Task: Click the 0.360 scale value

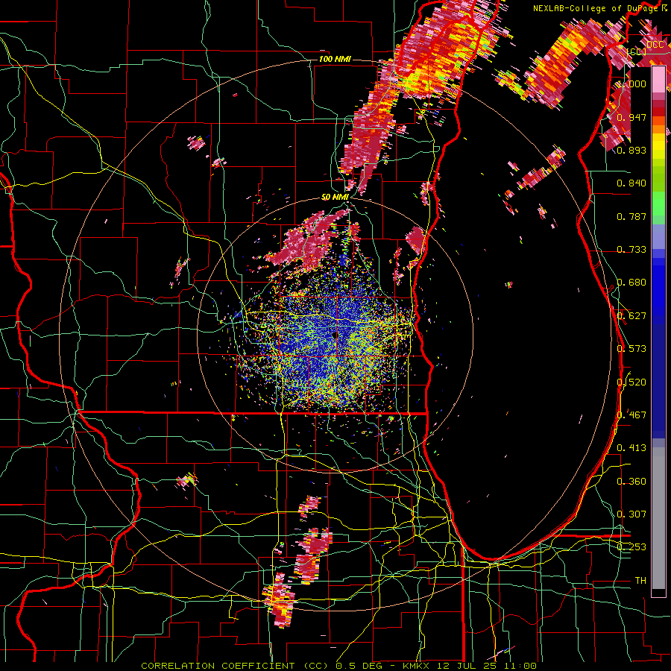Action: pyautogui.click(x=631, y=482)
